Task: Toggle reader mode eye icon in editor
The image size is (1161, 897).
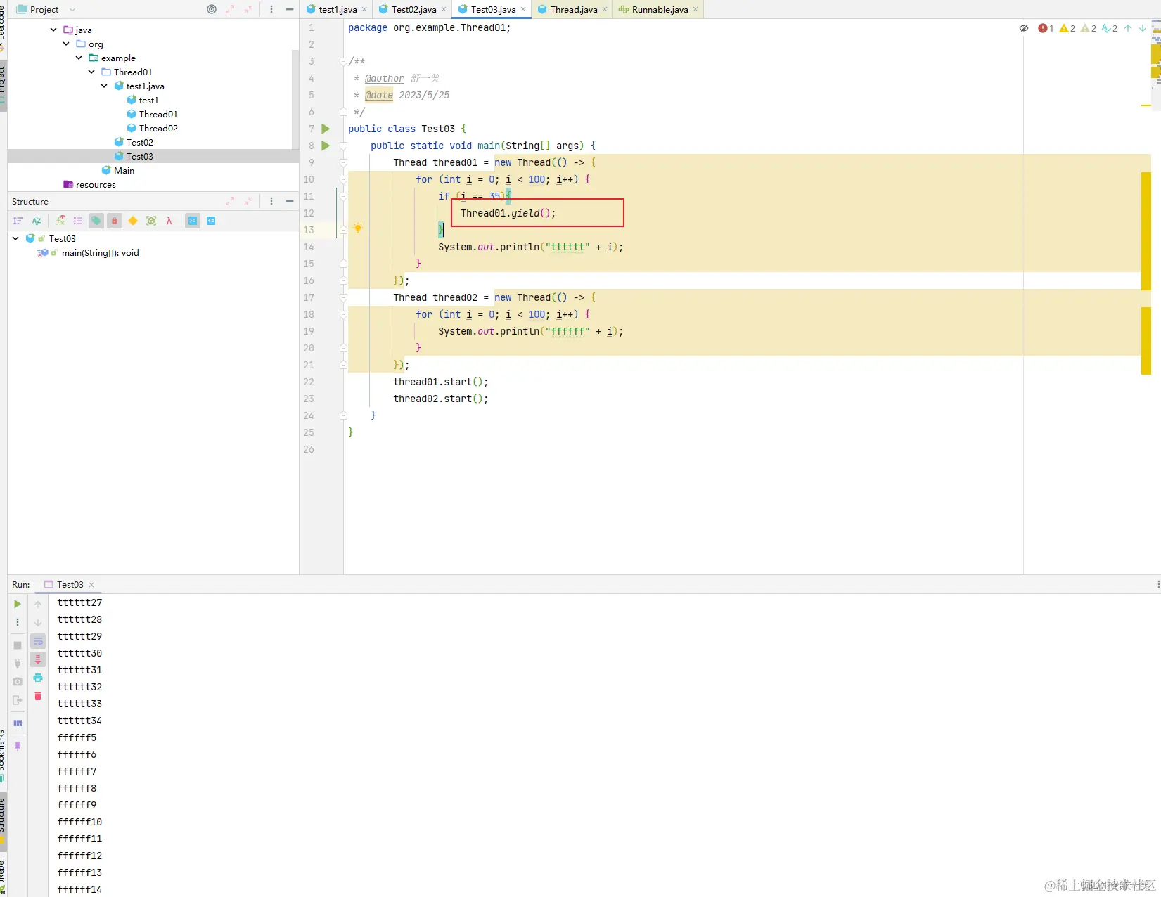Action: pyautogui.click(x=1024, y=28)
